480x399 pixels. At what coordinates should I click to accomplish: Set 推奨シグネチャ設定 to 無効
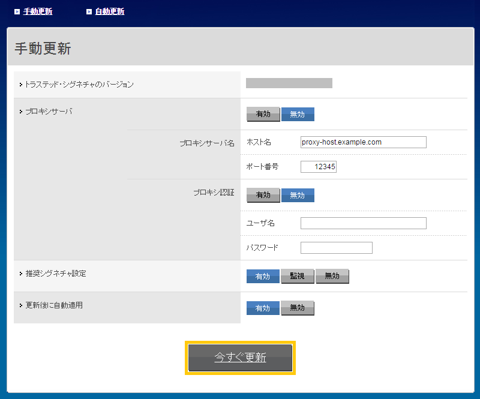[332, 276]
